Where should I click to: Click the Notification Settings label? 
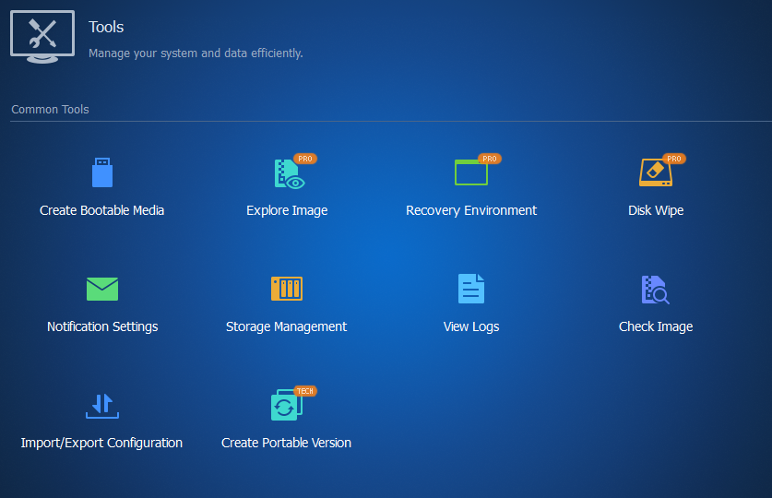[x=102, y=326]
